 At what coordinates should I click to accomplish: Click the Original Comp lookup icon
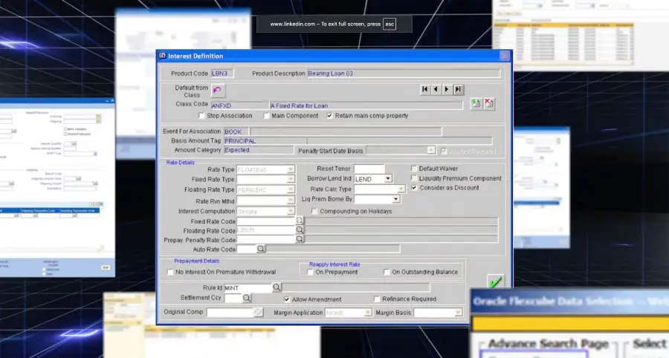258,313
